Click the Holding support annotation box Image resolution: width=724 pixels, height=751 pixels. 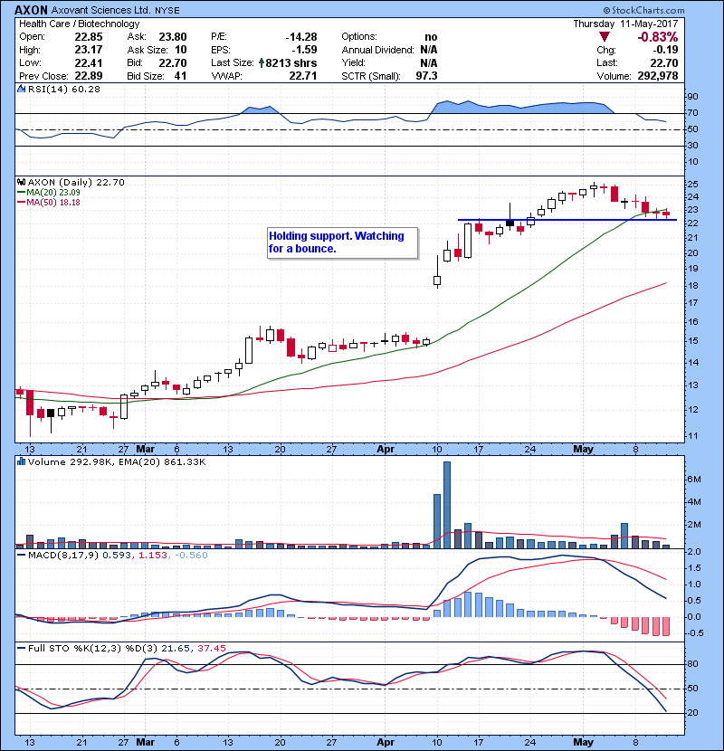(343, 242)
